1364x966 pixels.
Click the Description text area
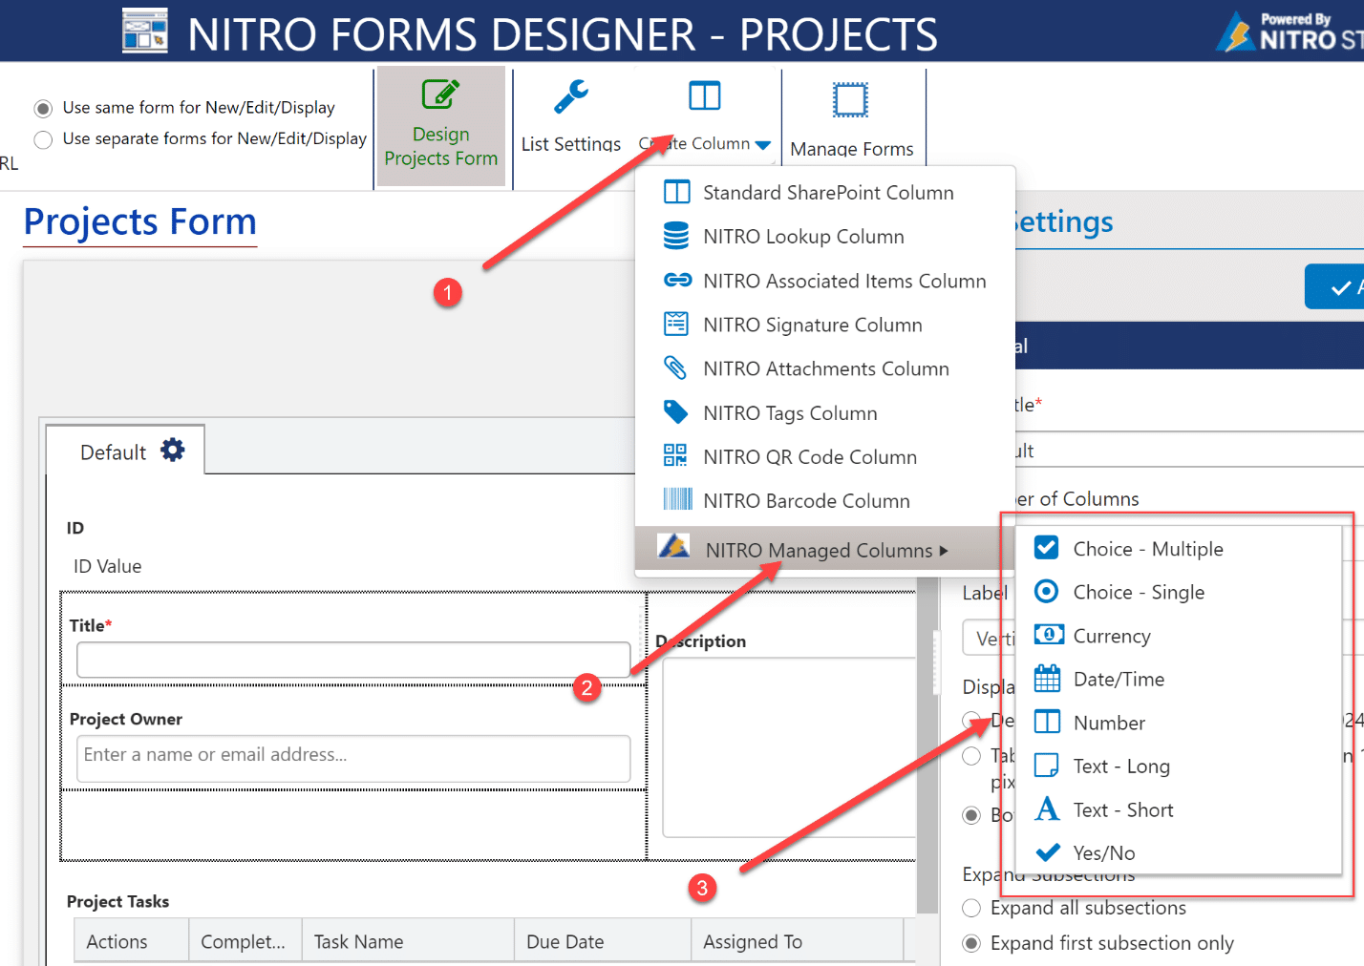pyautogui.click(x=789, y=746)
